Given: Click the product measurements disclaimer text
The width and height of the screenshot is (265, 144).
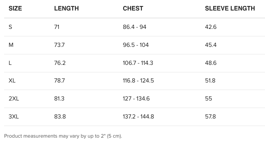Looking at the screenshot, I should (63, 136).
